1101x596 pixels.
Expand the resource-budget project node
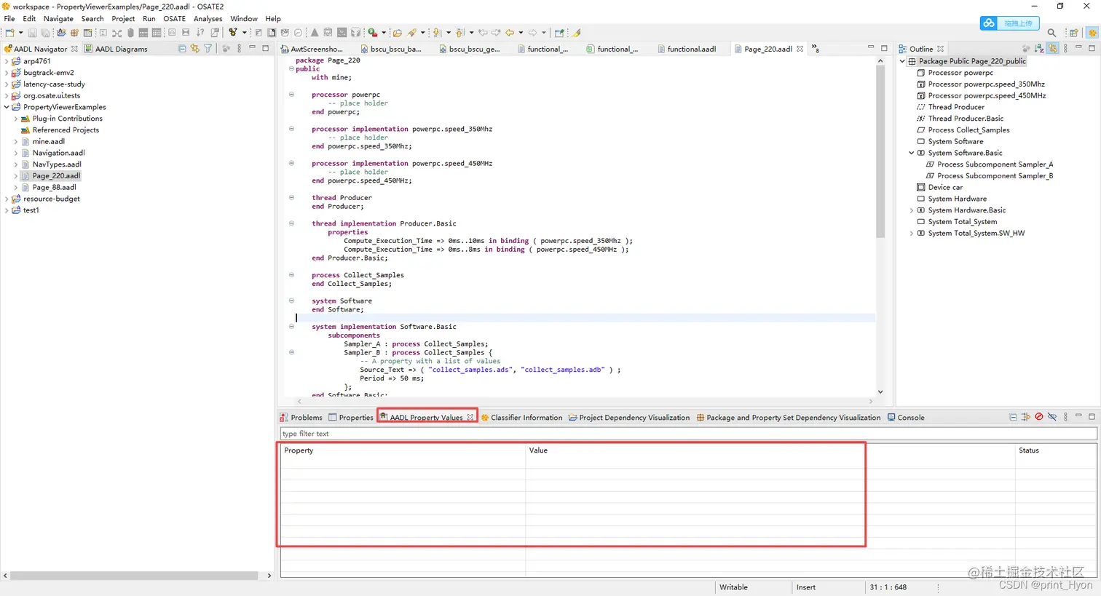coord(7,199)
